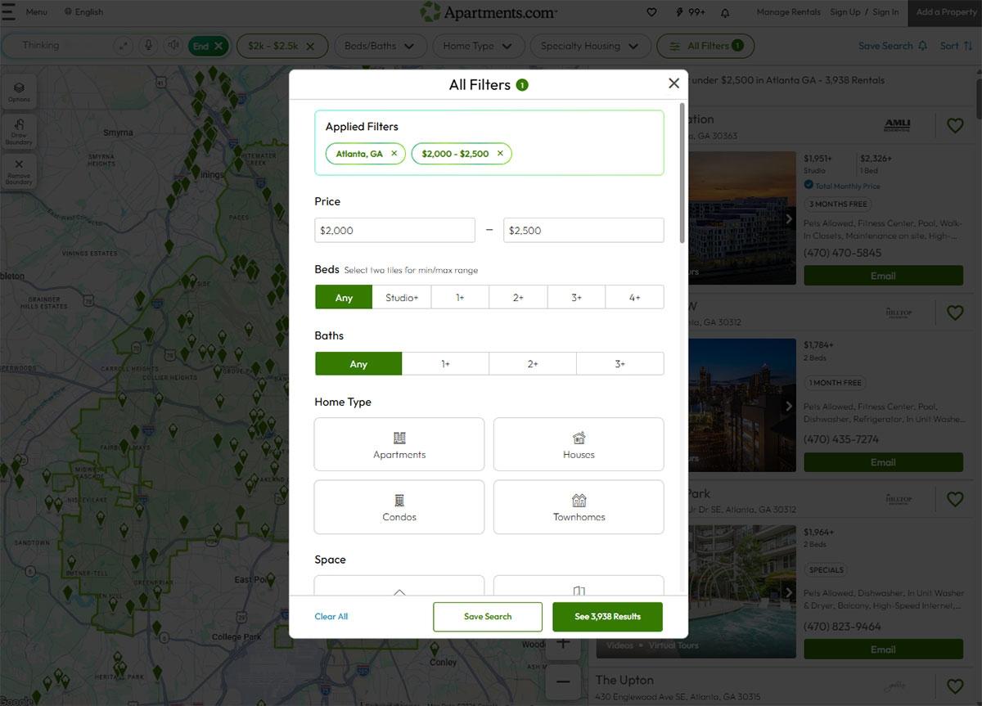The width and height of the screenshot is (982, 706).
Task: Click Clear All in filters dialog
Action: click(331, 617)
